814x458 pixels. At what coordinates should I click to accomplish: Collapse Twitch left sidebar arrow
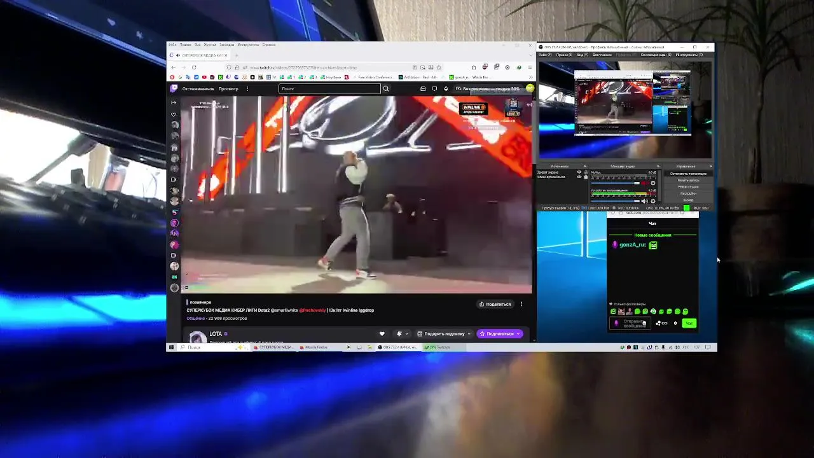click(174, 102)
